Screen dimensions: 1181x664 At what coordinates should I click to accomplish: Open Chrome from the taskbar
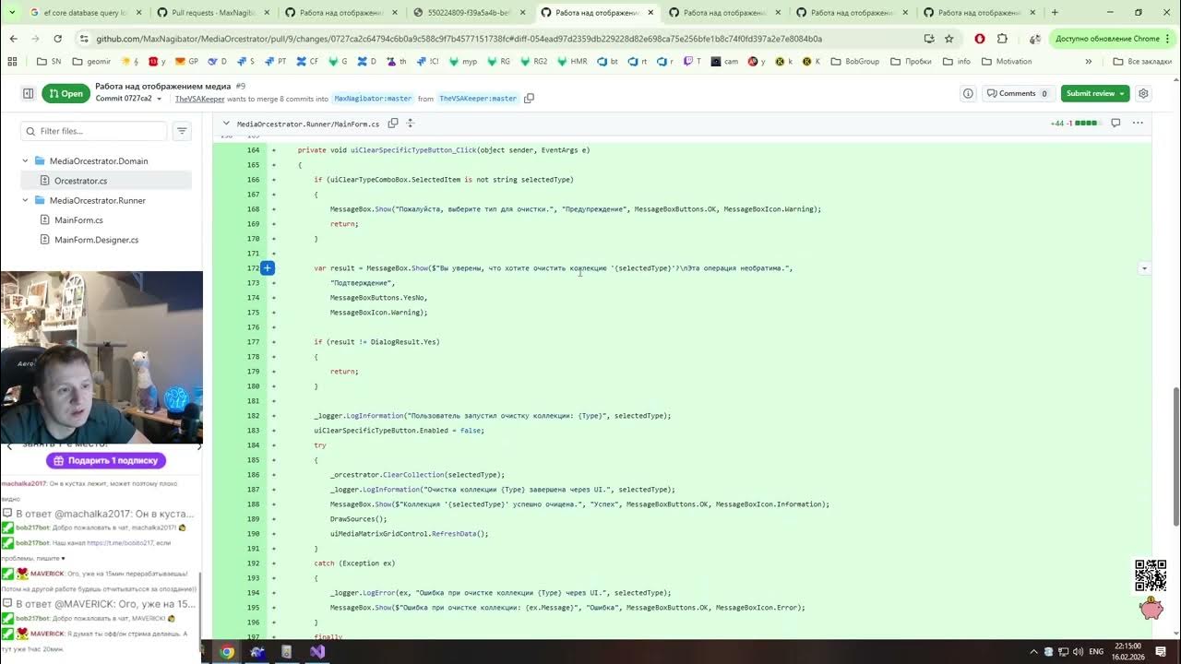[227, 651]
